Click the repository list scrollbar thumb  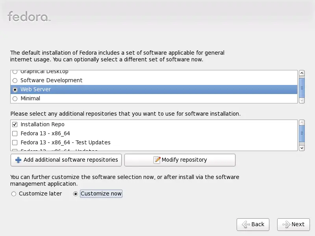(x=302, y=133)
